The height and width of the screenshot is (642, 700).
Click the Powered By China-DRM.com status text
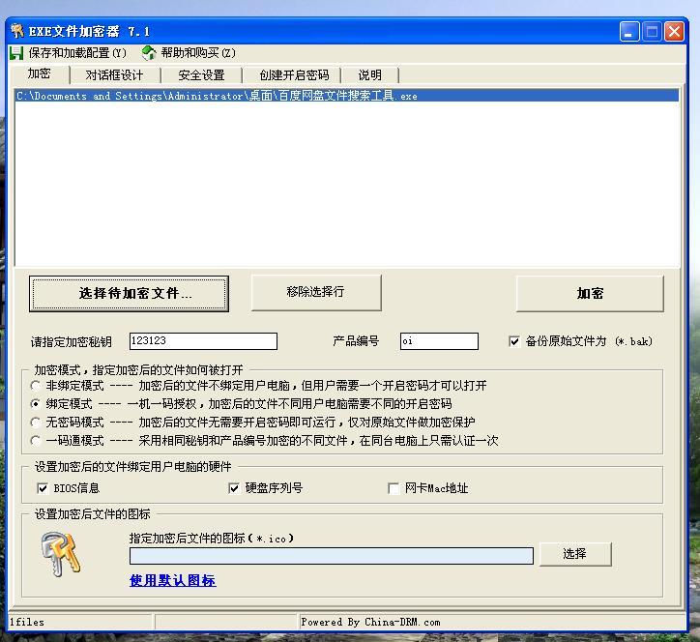370,622
